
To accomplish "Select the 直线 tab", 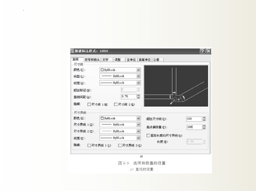I will 77,59.
